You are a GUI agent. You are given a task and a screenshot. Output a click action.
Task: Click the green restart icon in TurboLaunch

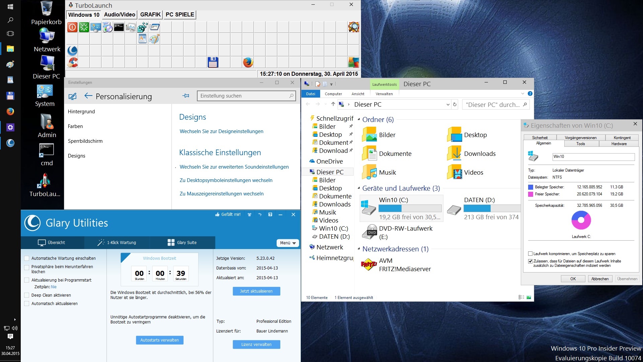click(84, 27)
